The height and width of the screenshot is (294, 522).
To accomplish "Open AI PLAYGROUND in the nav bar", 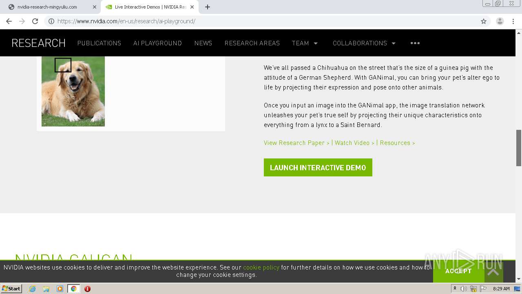I will 157,43.
